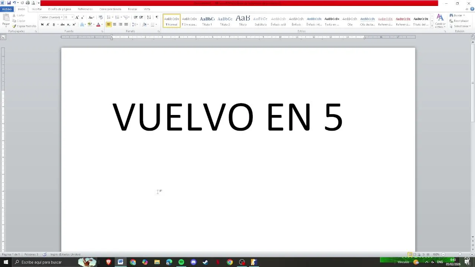
Task: Toggle show paragraph marks ¶
Action: pos(157,17)
